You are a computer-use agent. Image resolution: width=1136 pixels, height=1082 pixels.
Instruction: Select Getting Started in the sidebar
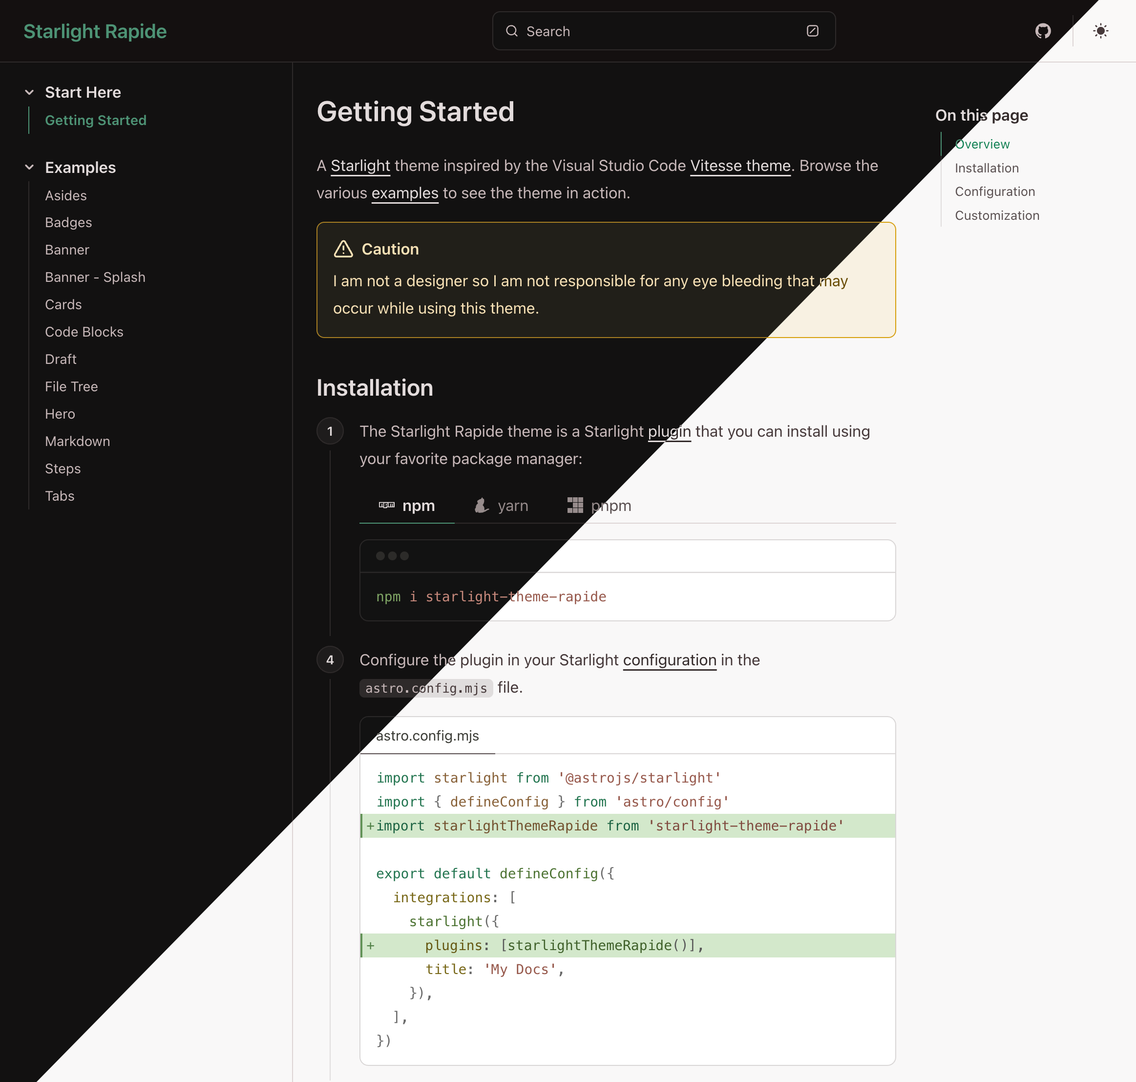(x=96, y=120)
